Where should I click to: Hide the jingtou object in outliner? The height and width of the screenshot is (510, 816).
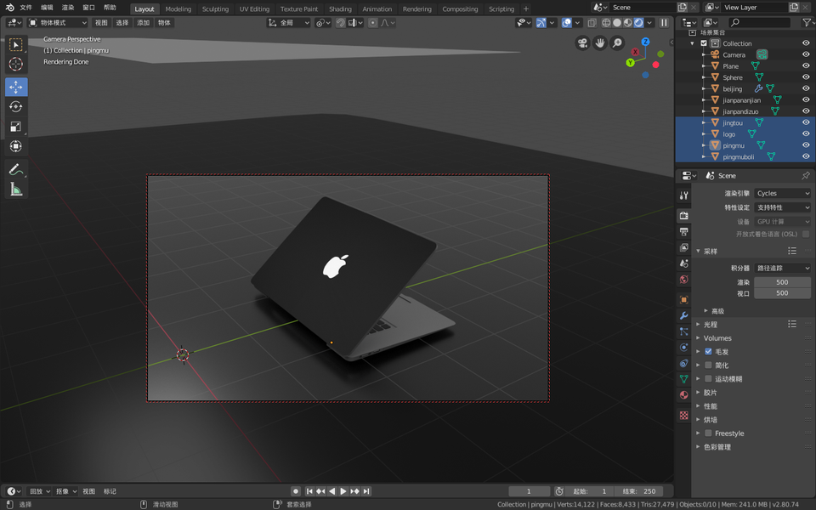(x=806, y=122)
